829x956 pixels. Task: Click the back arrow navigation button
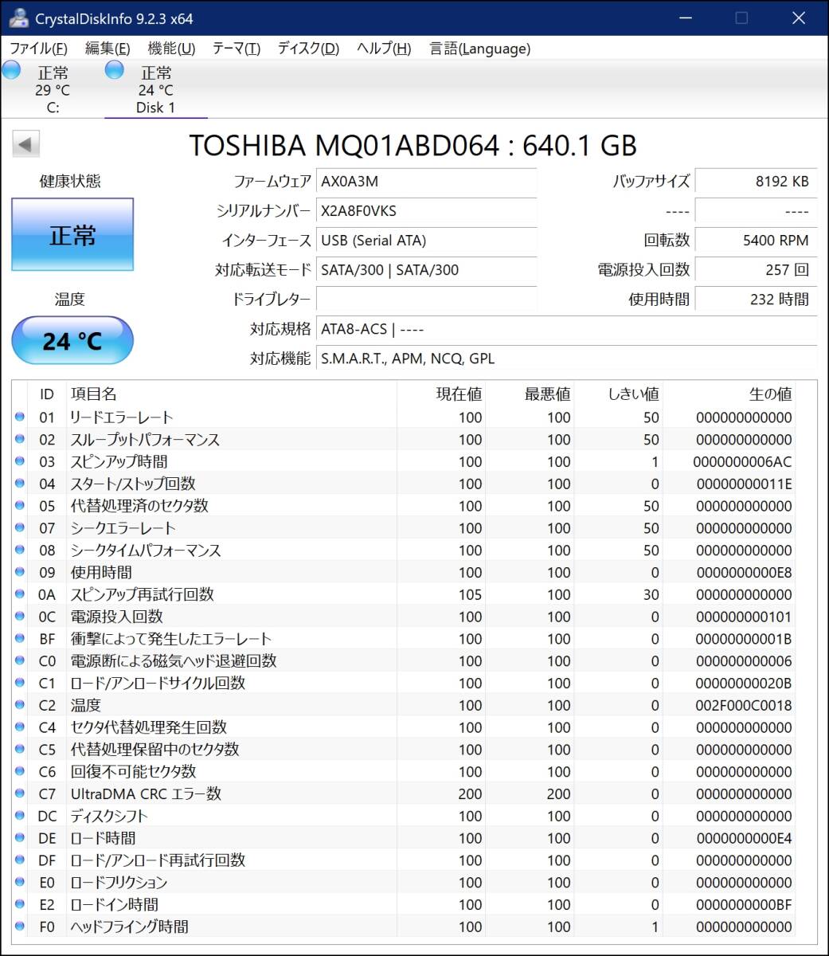[25, 143]
